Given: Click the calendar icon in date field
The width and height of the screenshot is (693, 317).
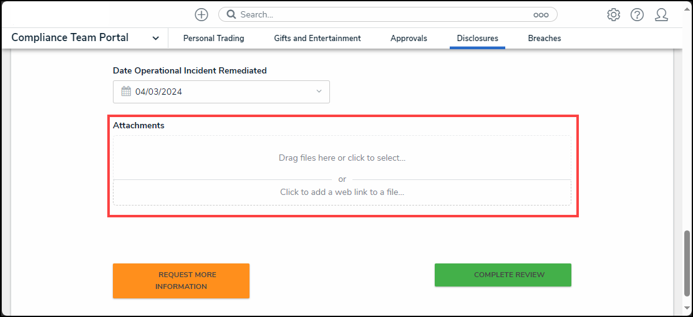Looking at the screenshot, I should (126, 92).
